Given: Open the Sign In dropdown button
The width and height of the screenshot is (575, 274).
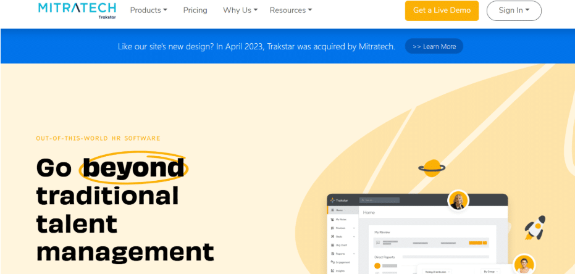Looking at the screenshot, I should coord(514,10).
